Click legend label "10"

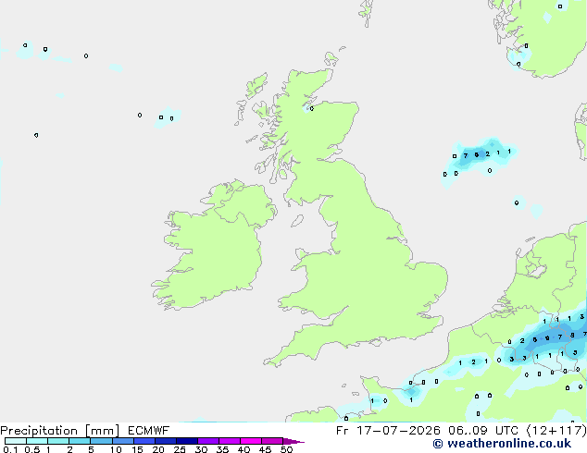pos(116,449)
